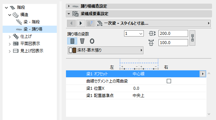Click the beam width dimension icon

click(151, 43)
